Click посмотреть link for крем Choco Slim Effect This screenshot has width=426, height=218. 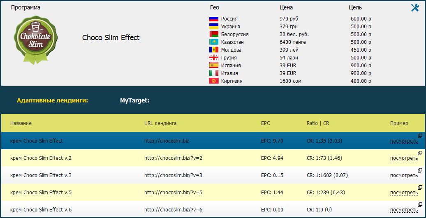[404, 141]
